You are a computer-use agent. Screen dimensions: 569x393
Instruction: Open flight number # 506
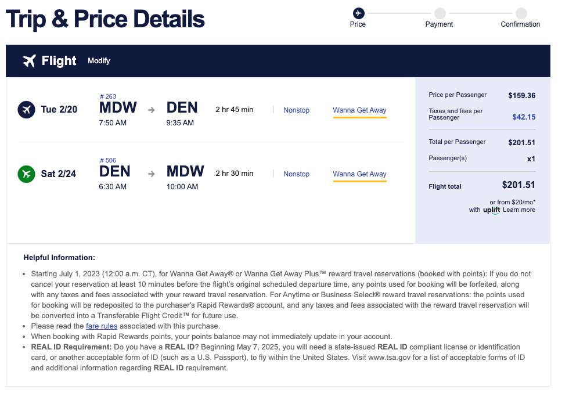[108, 160]
